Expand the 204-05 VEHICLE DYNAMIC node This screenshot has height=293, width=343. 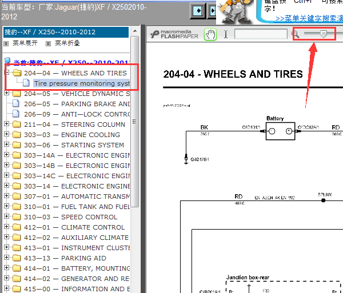[7, 93]
